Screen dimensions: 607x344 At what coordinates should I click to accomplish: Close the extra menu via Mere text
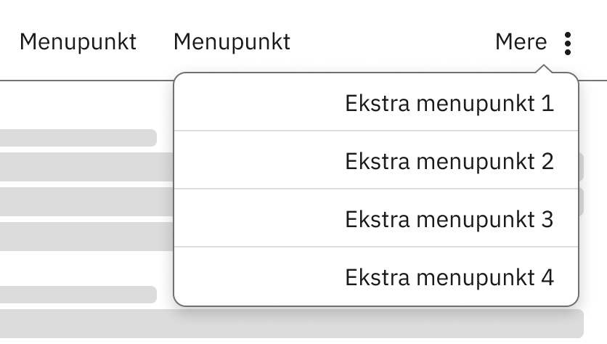click(x=521, y=42)
